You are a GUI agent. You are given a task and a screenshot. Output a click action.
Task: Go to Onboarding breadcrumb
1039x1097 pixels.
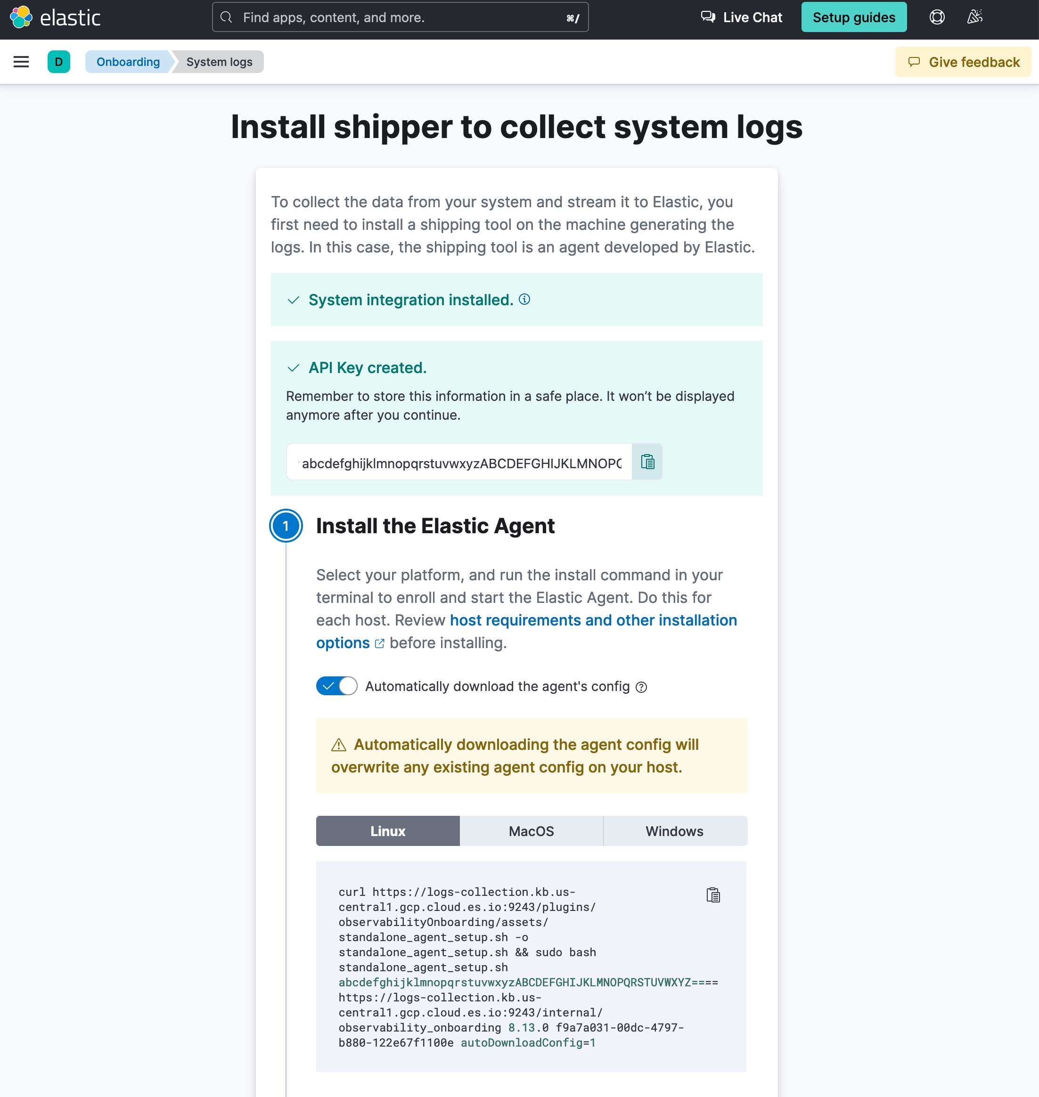tap(128, 62)
